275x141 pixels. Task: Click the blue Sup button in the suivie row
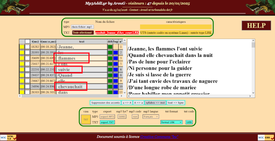tap(115, 70)
